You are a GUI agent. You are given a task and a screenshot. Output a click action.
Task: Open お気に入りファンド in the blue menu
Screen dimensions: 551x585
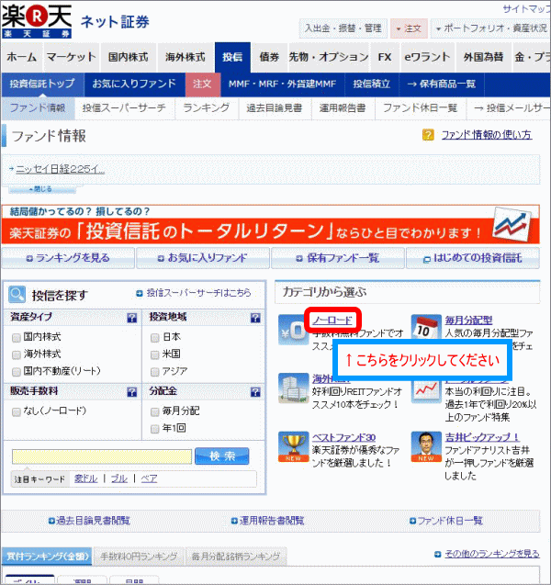coord(134,84)
